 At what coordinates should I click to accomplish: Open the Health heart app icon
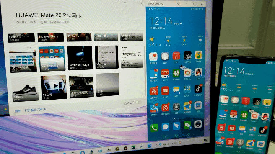[153, 56]
